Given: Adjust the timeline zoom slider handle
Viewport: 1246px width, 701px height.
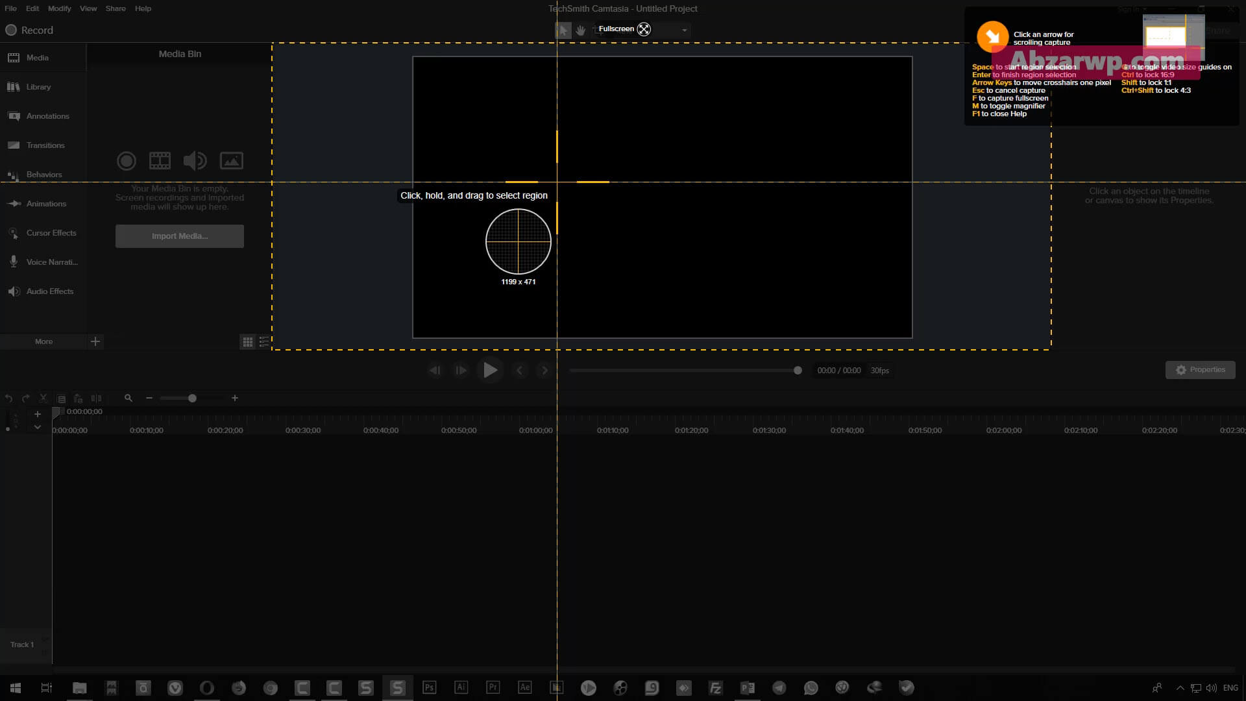Looking at the screenshot, I should [x=192, y=398].
